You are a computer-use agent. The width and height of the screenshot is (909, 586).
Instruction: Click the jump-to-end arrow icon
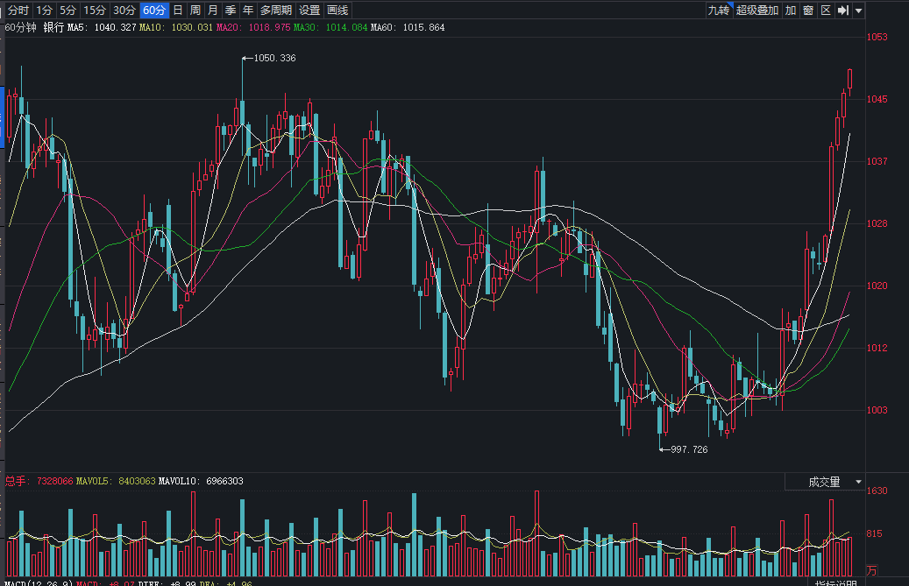[x=843, y=11]
